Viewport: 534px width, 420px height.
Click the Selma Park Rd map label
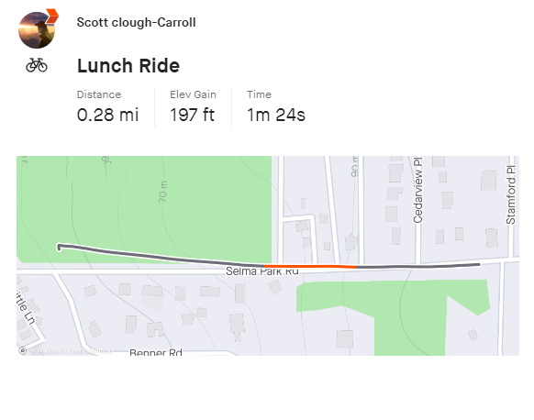point(262,271)
